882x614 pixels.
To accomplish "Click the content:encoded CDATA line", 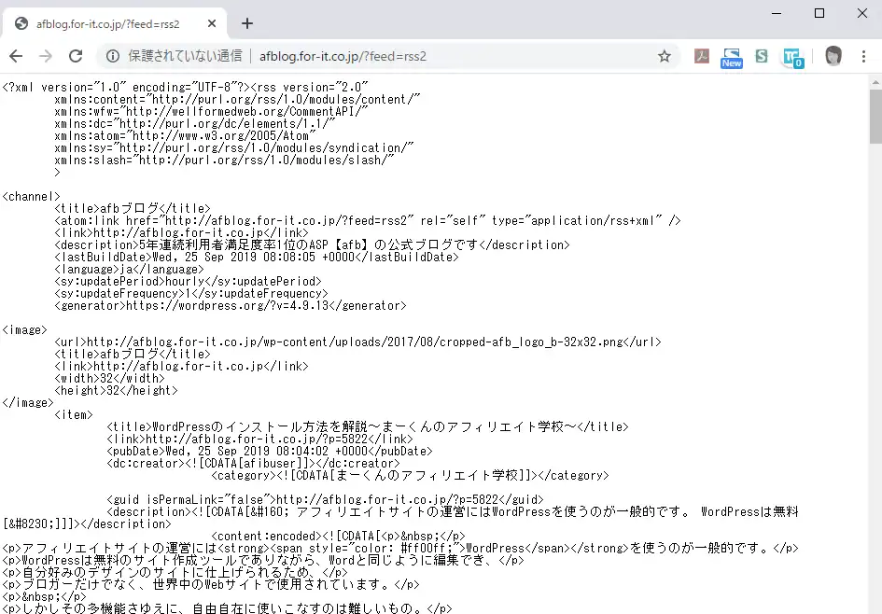I will [x=338, y=537].
